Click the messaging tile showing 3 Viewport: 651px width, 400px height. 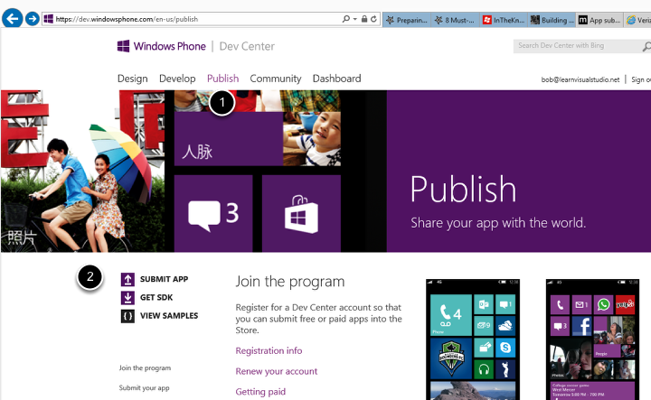click(213, 214)
